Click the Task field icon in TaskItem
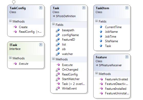 pos(101,46)
